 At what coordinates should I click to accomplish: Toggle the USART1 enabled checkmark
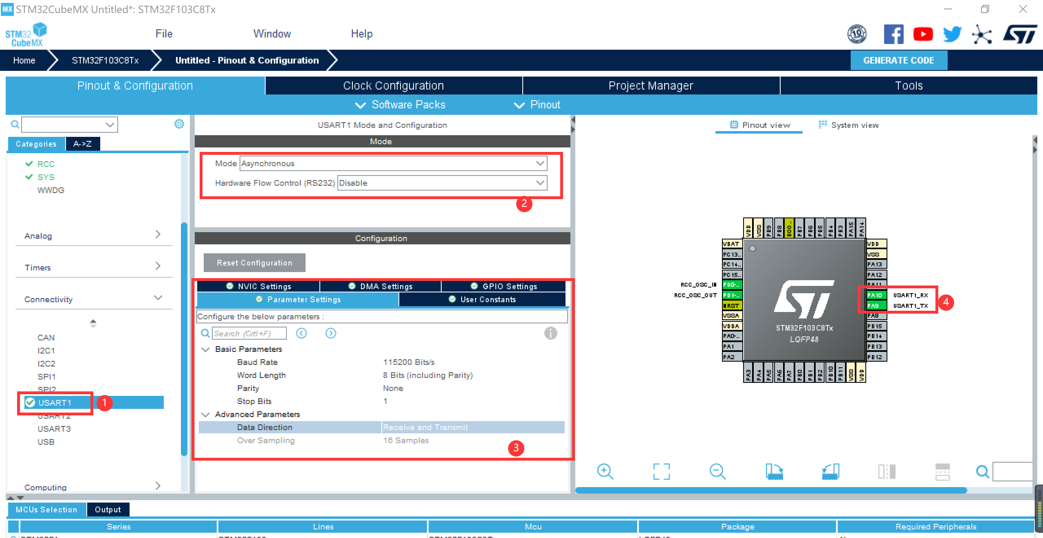click(30, 402)
